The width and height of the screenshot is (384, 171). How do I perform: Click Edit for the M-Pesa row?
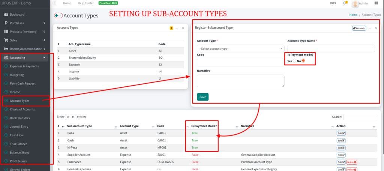click(341, 148)
